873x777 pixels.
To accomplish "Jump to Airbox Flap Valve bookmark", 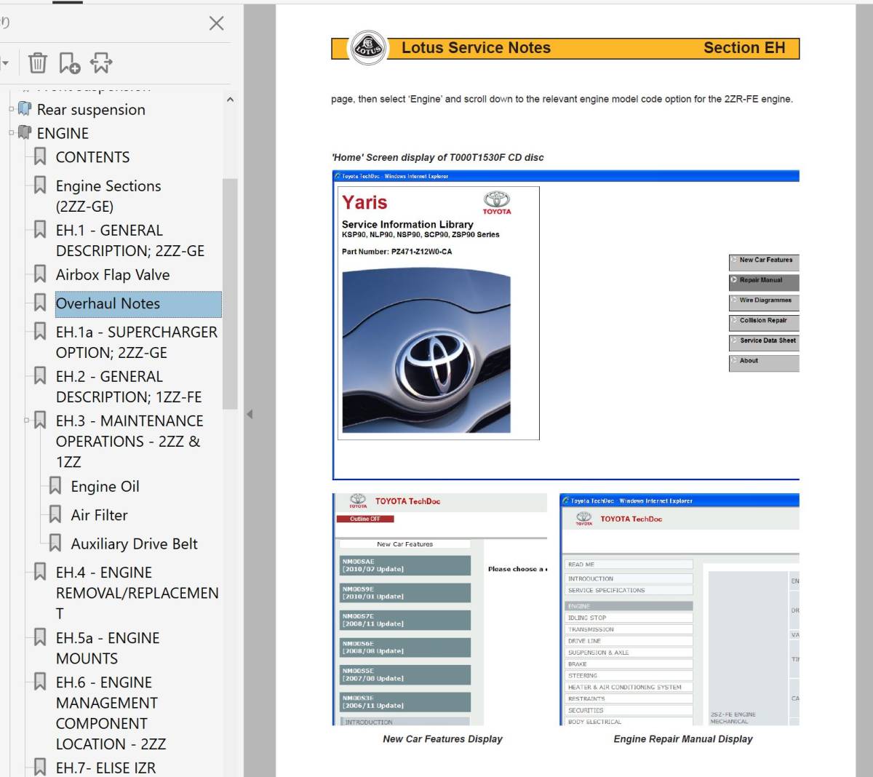I will 113,275.
